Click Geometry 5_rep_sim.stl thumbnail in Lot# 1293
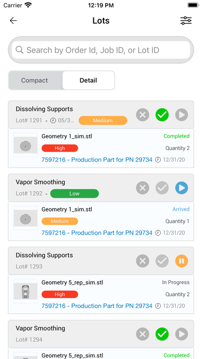The height and width of the screenshot is (359, 202). coord(25,291)
